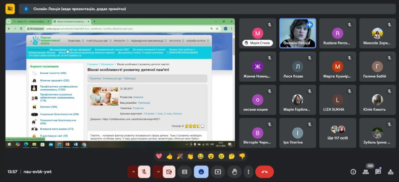
Task: Toggle the muted microphone button
Action: (144, 172)
